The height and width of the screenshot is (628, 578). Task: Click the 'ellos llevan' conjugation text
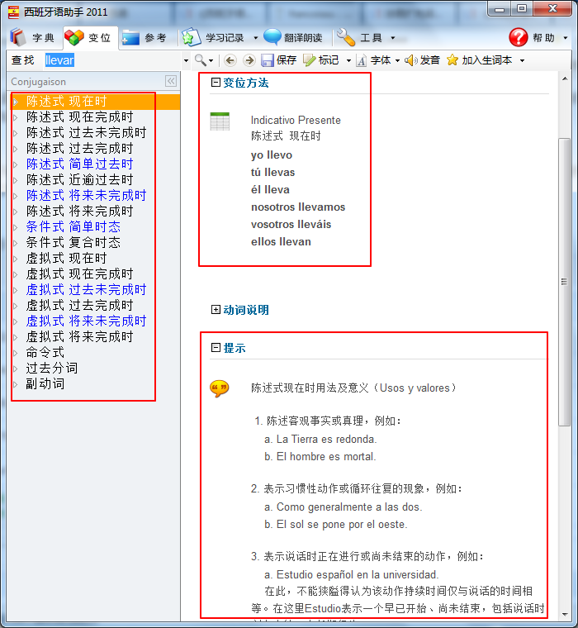click(281, 242)
